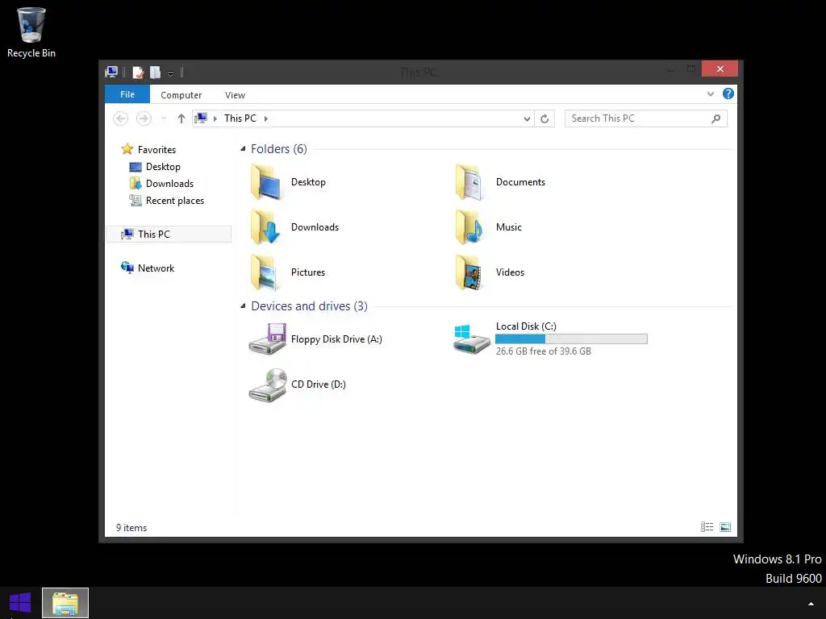Open the Documents folder icon

click(469, 182)
